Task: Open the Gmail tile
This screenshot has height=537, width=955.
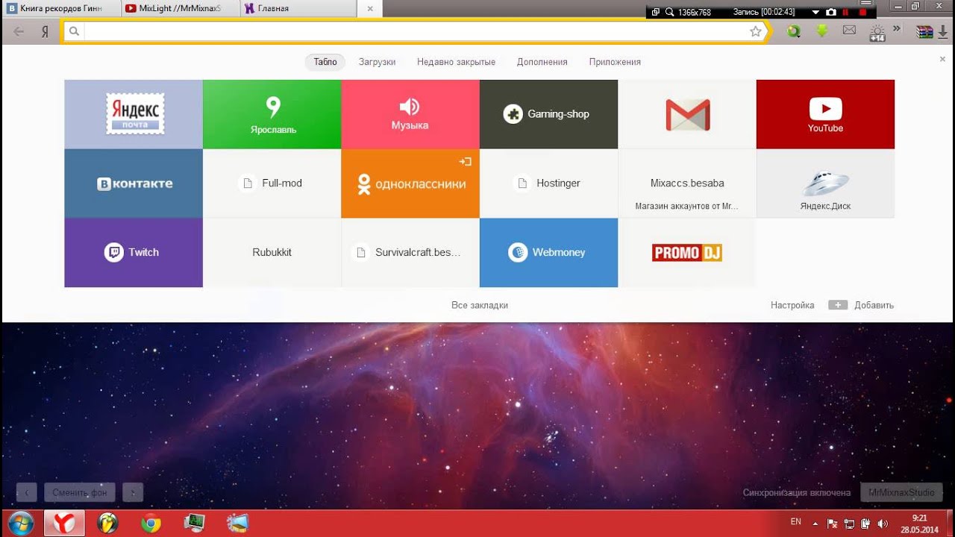Action: pyautogui.click(x=687, y=114)
